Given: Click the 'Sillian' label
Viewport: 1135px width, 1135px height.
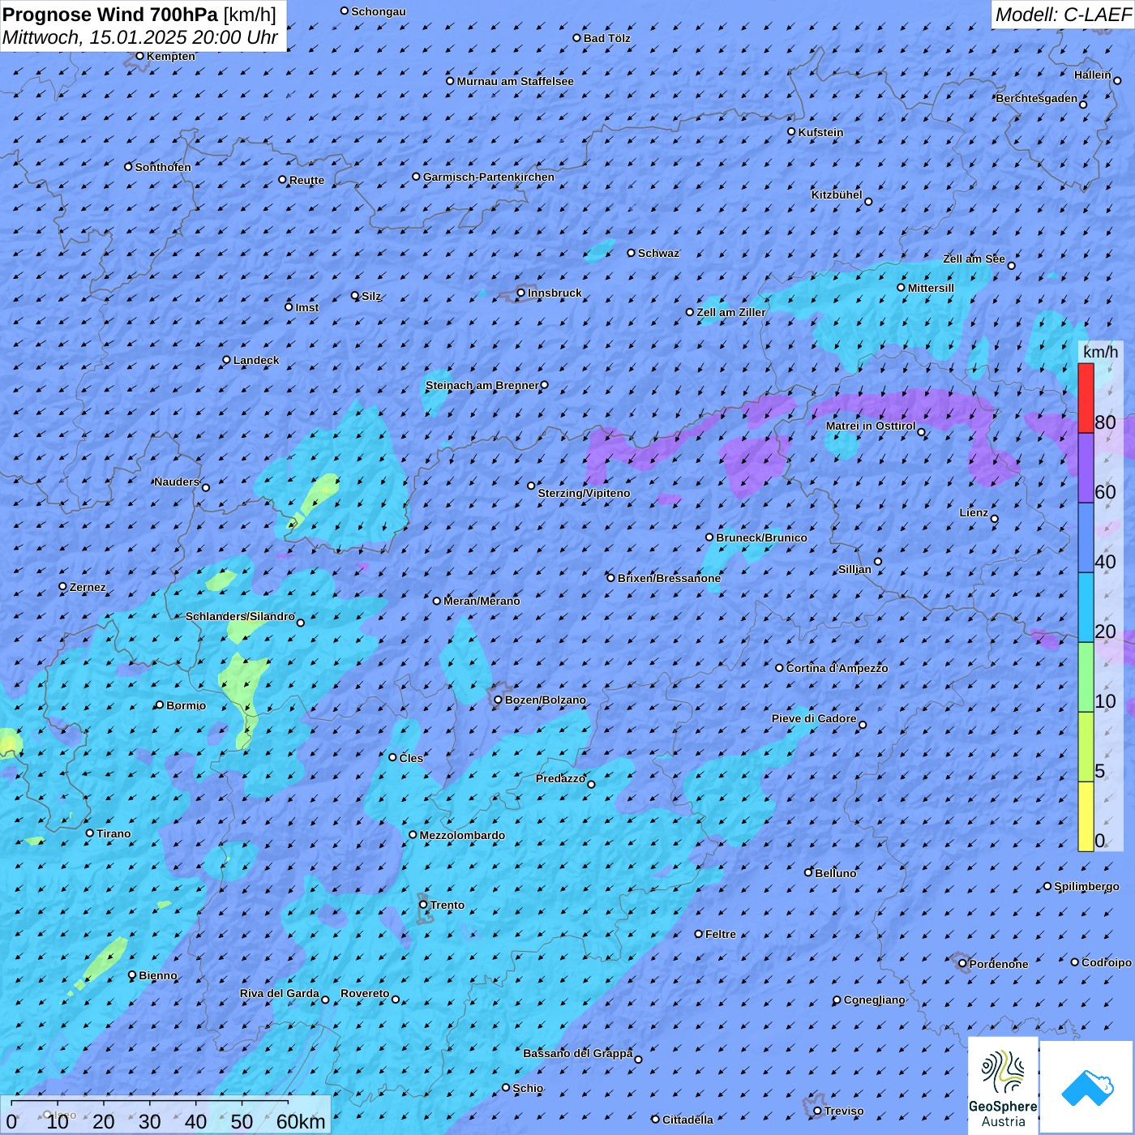Looking at the screenshot, I should tap(854, 569).
